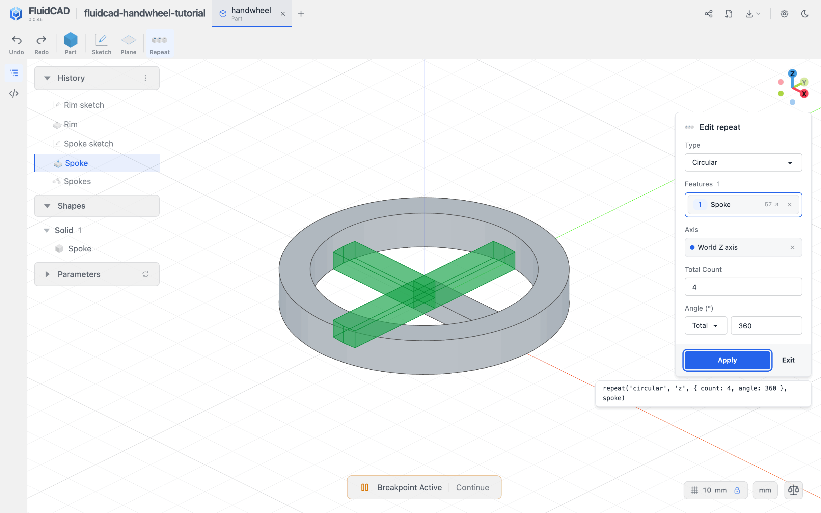Click the Undo toolbar icon

point(16,44)
